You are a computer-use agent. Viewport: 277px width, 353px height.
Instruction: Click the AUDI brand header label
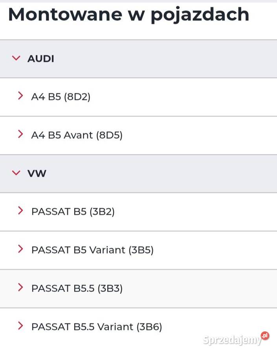(x=41, y=59)
